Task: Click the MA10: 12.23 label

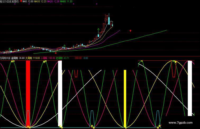Action: tap(40, 1)
